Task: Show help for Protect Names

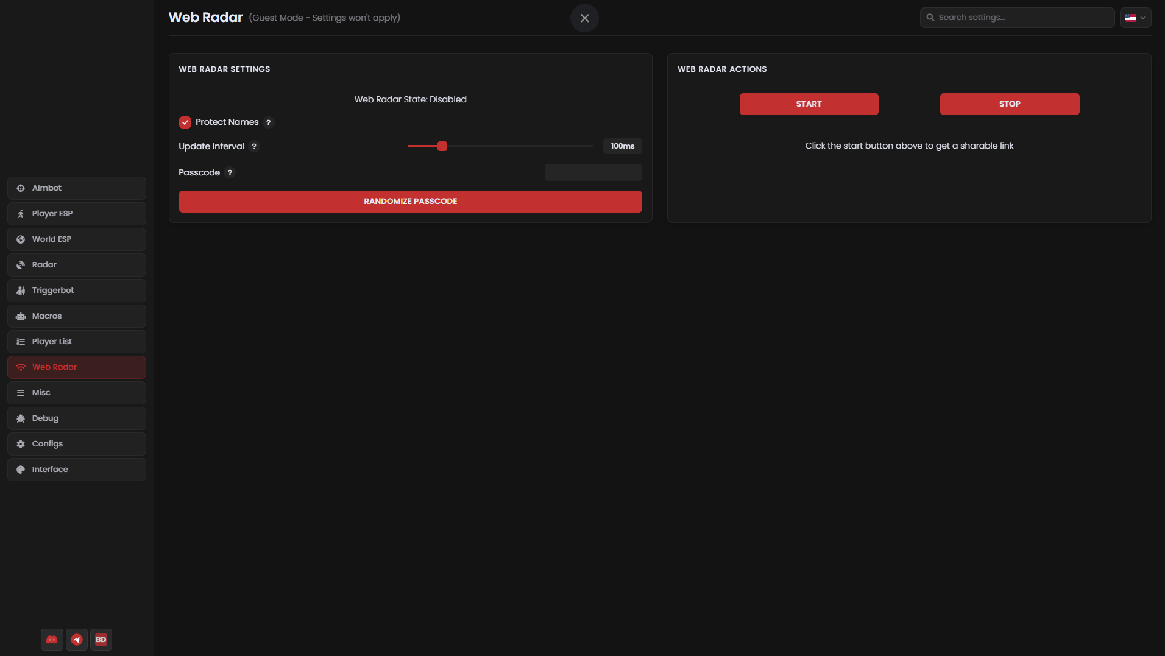Action: coord(268,122)
